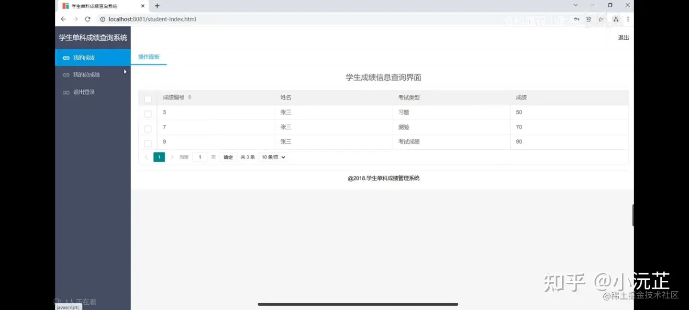Click the browser forward arrow

pyautogui.click(x=75, y=19)
